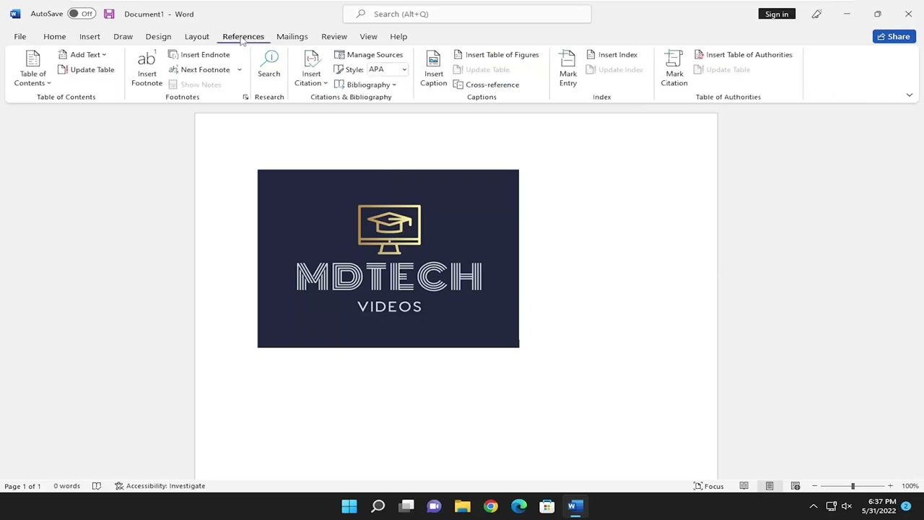Click Insert Table of Figures
The height and width of the screenshot is (520, 924).
496,55
